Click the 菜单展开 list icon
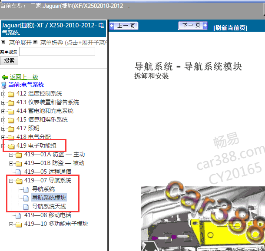 (x=3, y=42)
